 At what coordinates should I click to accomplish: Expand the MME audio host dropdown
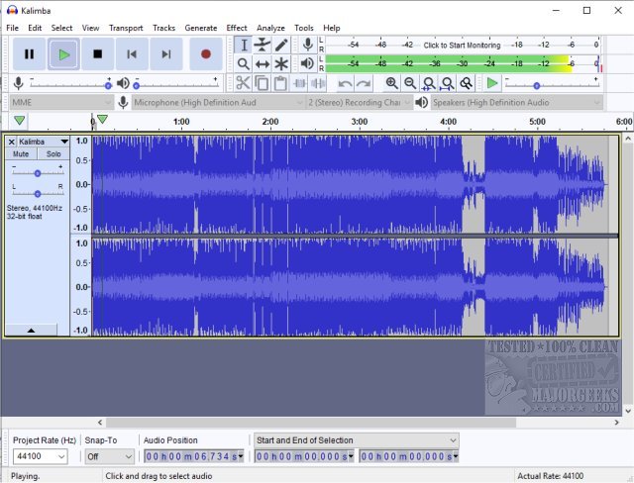point(59,102)
